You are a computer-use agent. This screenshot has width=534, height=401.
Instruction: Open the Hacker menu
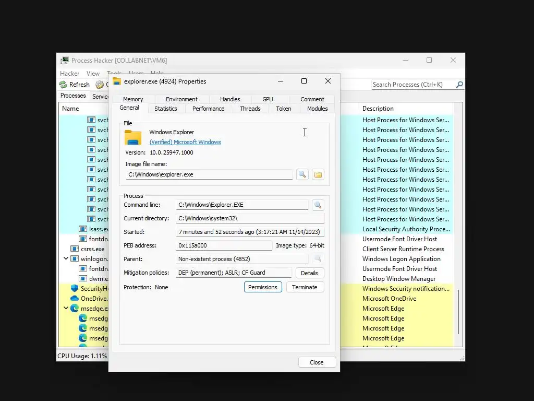[69, 74]
